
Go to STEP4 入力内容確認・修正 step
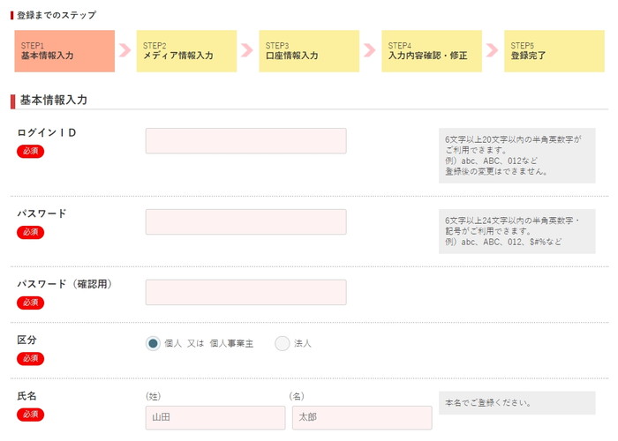(x=432, y=51)
